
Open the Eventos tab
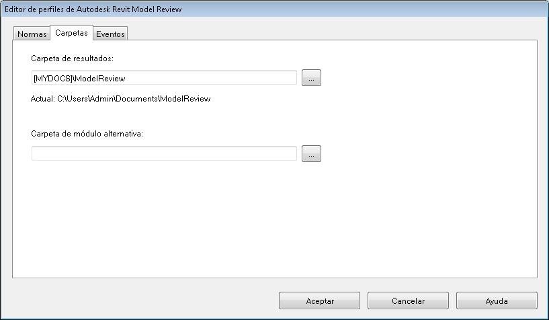[x=110, y=34]
